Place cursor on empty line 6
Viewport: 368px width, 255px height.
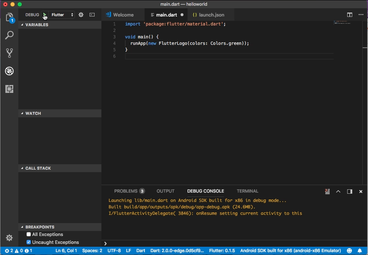pos(229,56)
